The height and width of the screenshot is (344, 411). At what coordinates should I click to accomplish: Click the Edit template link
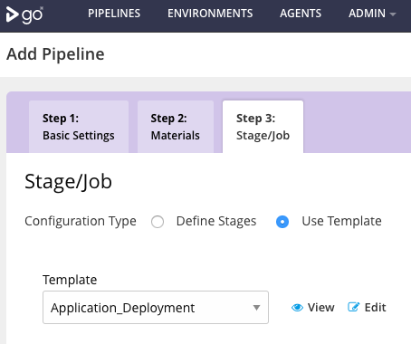tap(367, 308)
